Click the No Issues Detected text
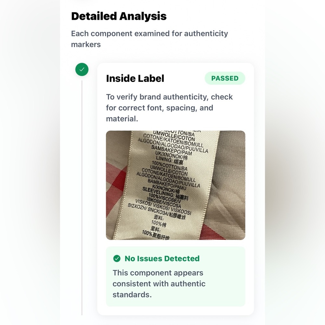The width and height of the screenshot is (325, 325). pyautogui.click(x=162, y=258)
